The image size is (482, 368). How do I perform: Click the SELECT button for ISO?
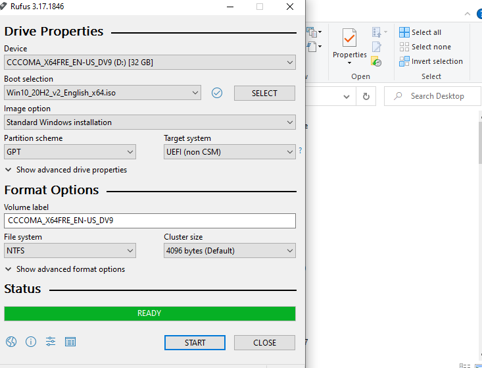(264, 93)
